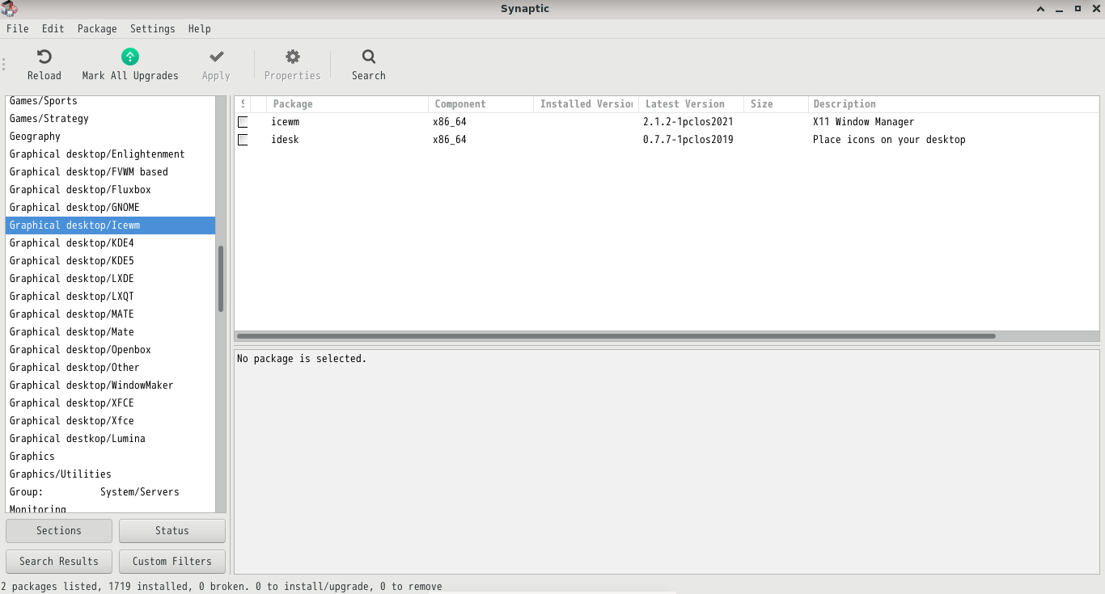The image size is (1105, 594).
Task: Click version 2.1.2-1pclos2021 cell
Action: point(688,122)
